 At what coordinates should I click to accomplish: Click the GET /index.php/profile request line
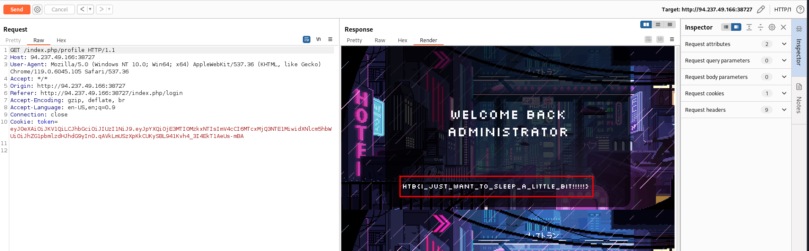pyautogui.click(x=63, y=50)
